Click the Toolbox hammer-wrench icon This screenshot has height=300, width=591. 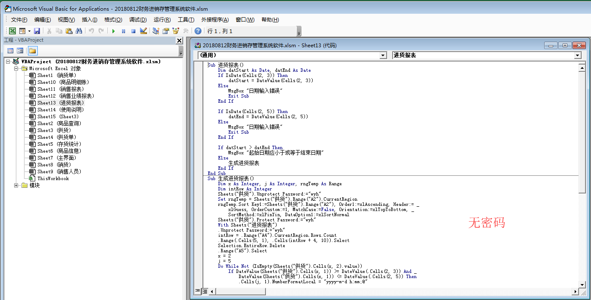point(186,31)
